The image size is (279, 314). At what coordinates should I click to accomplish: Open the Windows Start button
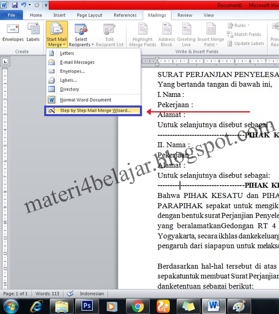point(11,306)
